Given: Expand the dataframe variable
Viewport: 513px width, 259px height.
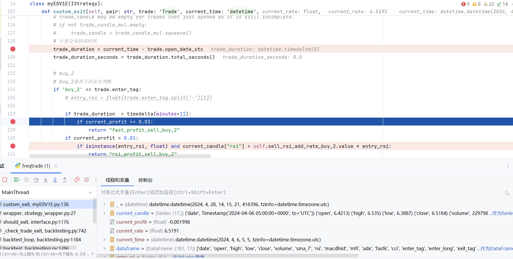Looking at the screenshot, I should tap(104, 248).
